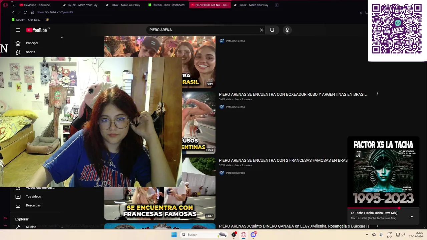Click Pato Recuerdos avatar under BOXEADOR RUSO video

click(222, 107)
